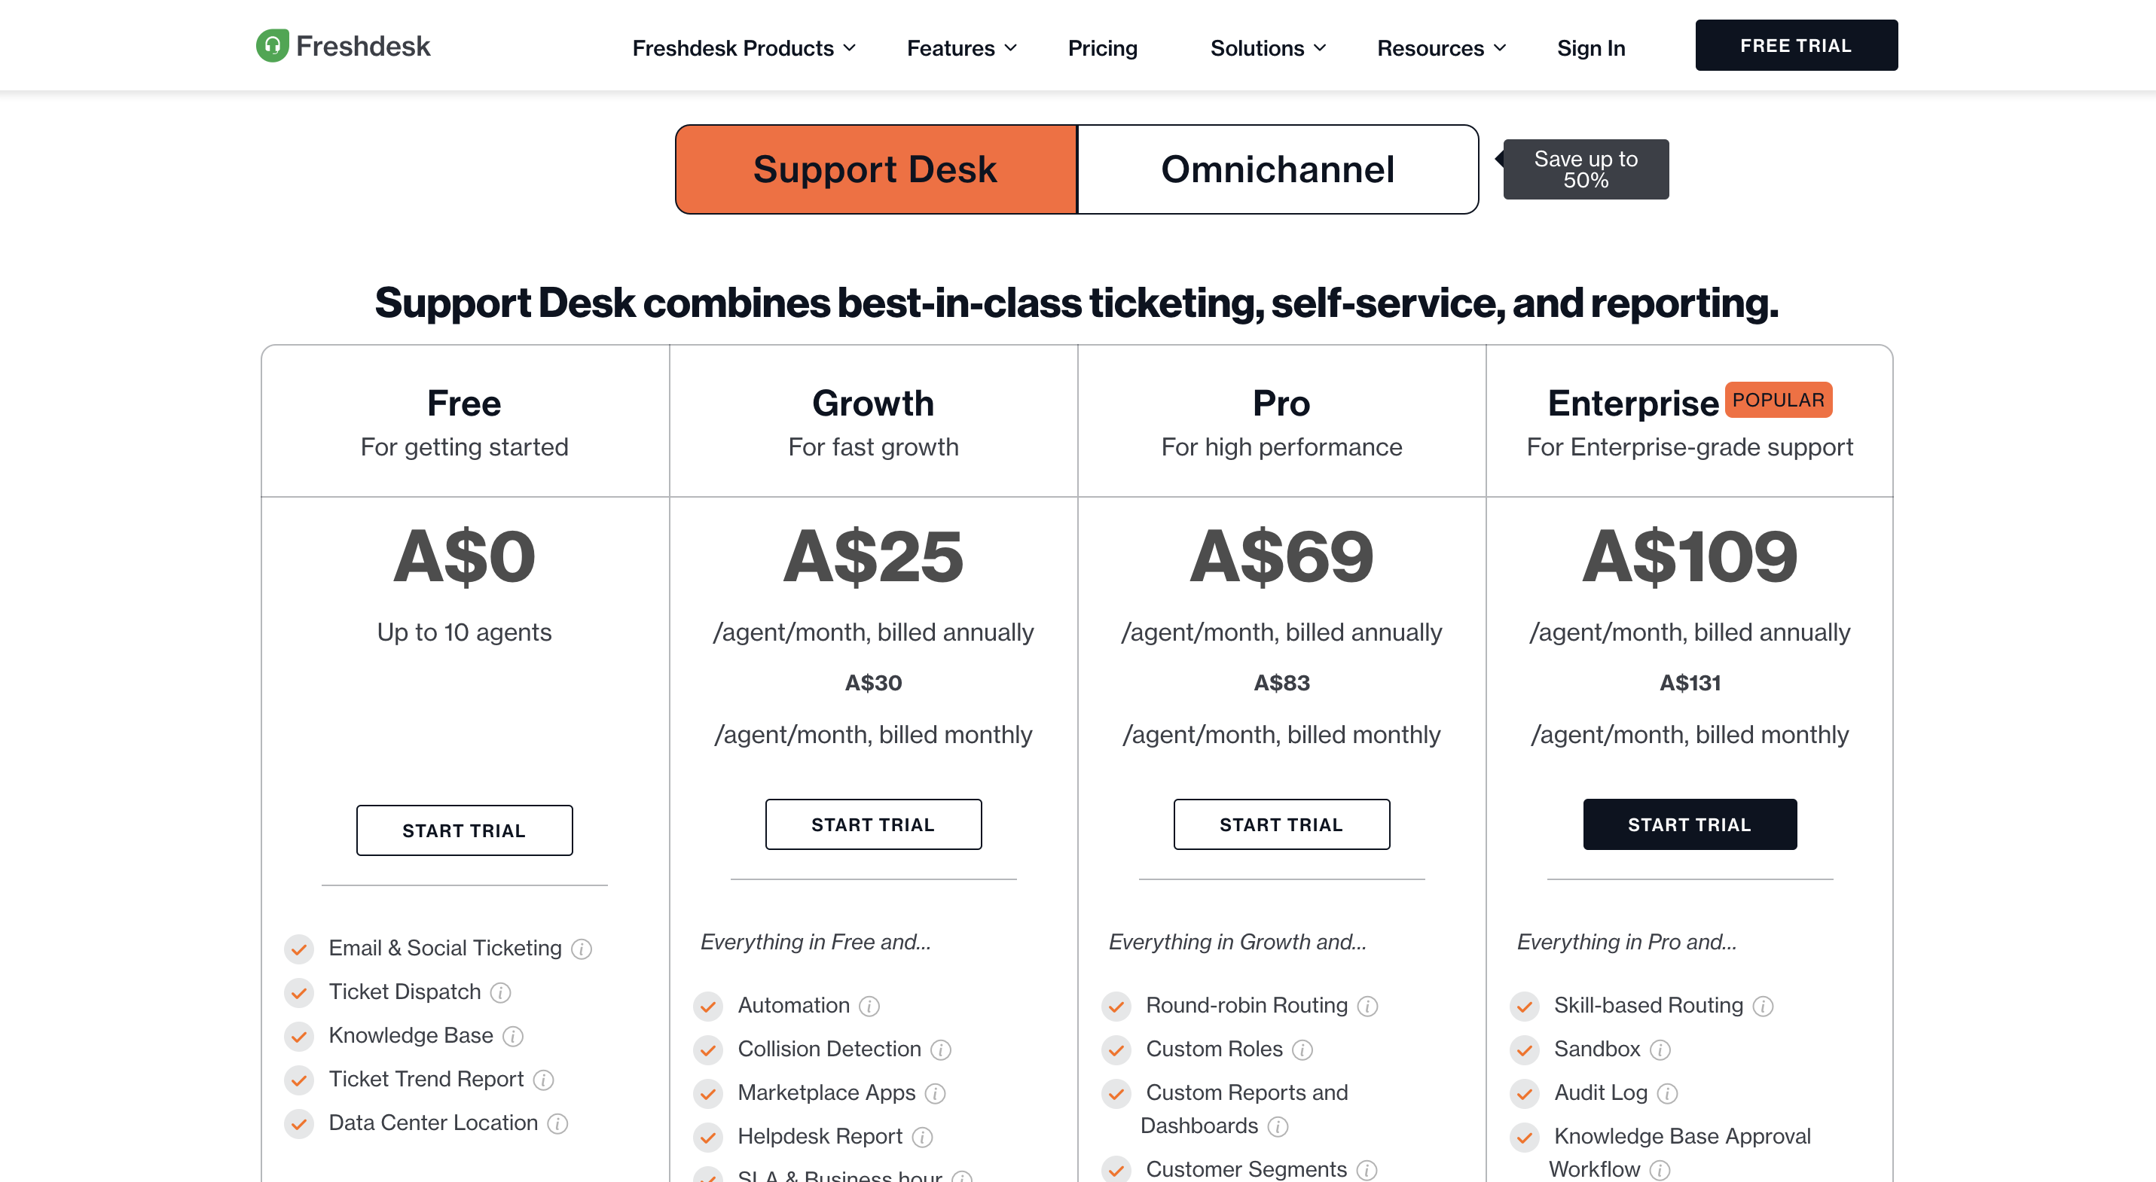Open info icon for Collision Detection
Screen dimensions: 2156x1182
pos(941,1049)
